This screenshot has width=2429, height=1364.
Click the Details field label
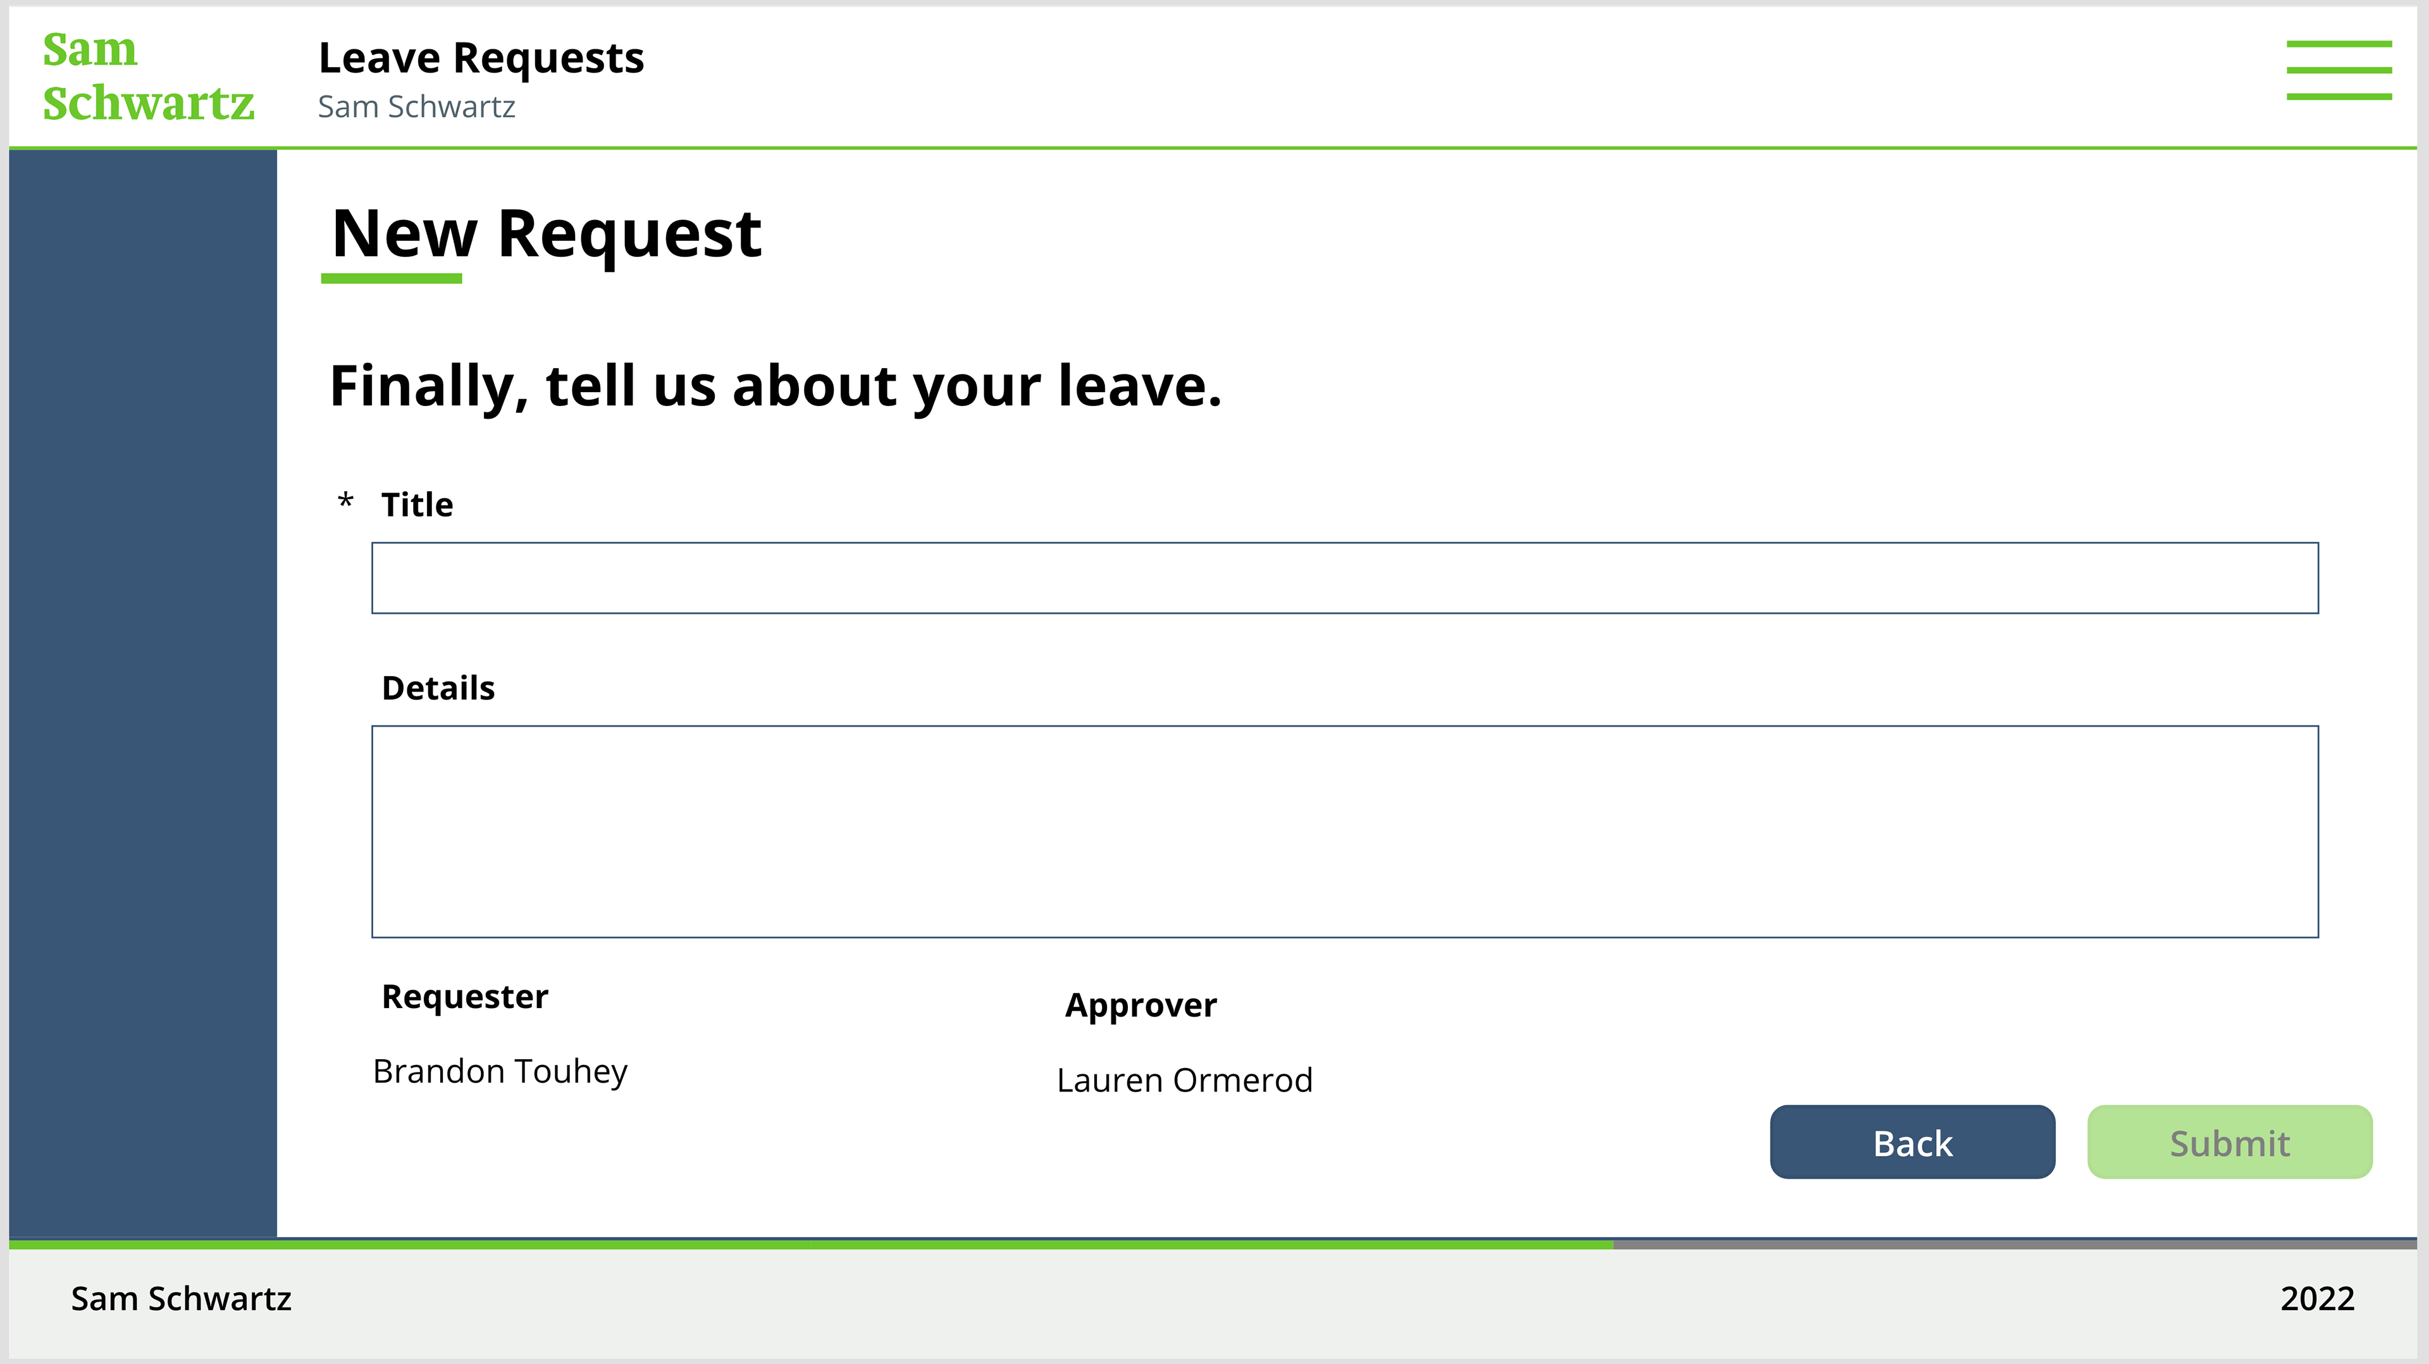click(x=438, y=688)
